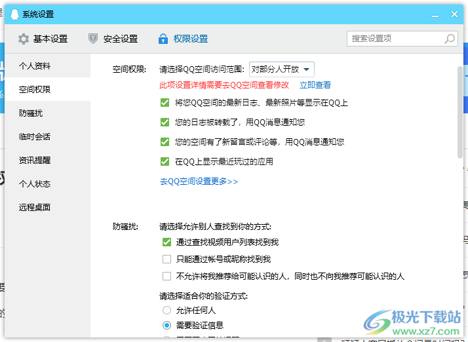This screenshot has height=342, width=468.
Task: Click the red text 此项设置详情需要去QQ空间查看修改
Action: coord(224,85)
